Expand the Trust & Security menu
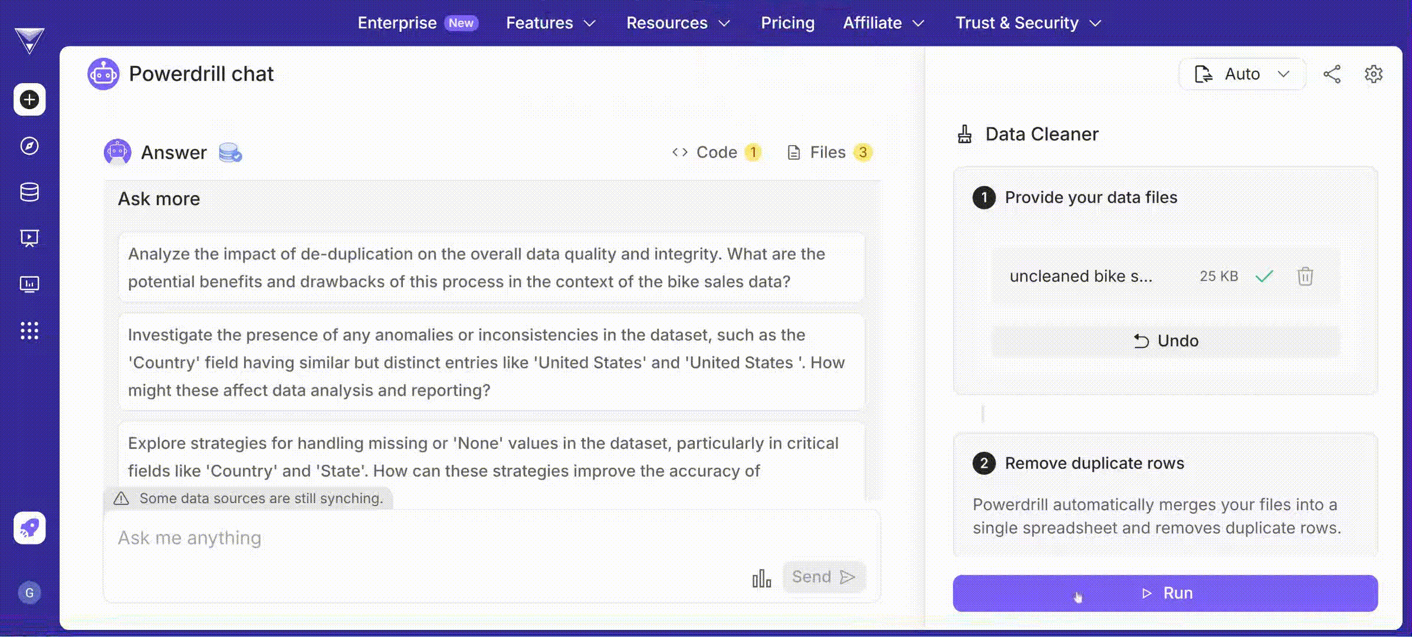Image resolution: width=1412 pixels, height=637 pixels. pyautogui.click(x=1029, y=23)
